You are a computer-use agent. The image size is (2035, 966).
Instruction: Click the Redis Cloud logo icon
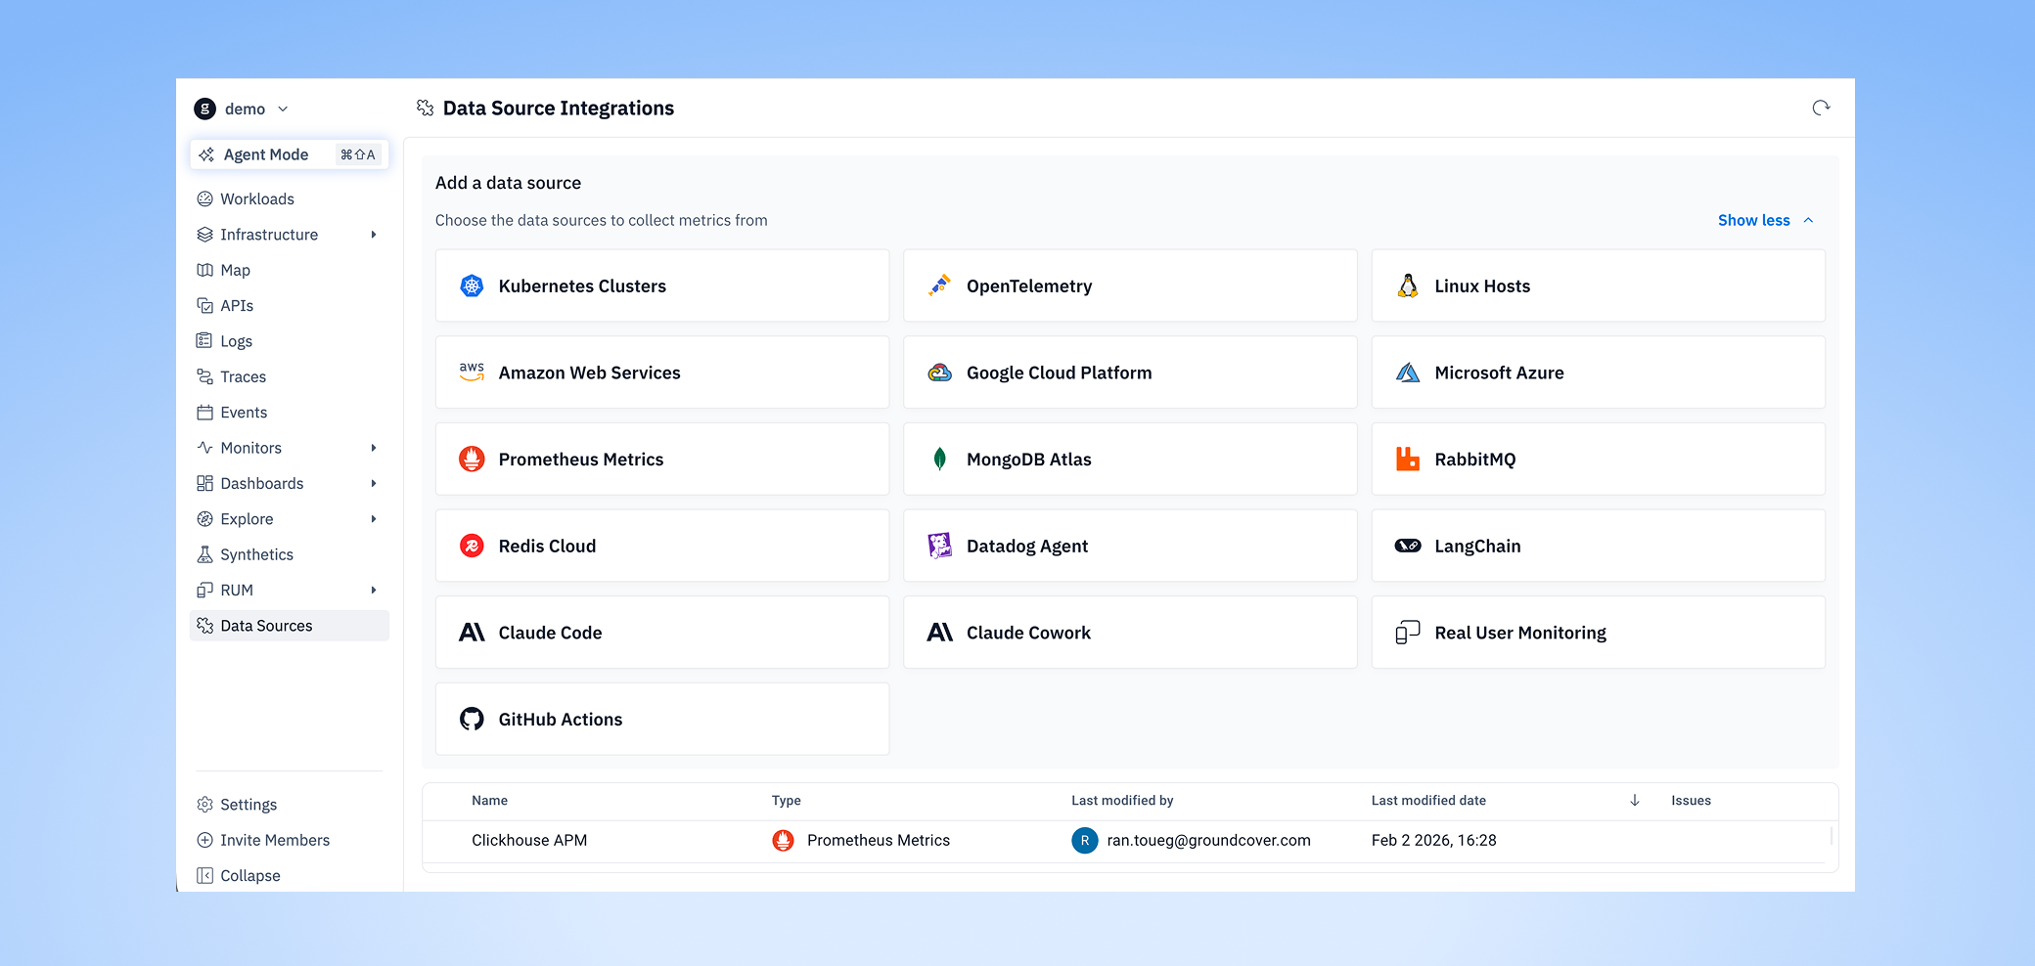click(472, 546)
